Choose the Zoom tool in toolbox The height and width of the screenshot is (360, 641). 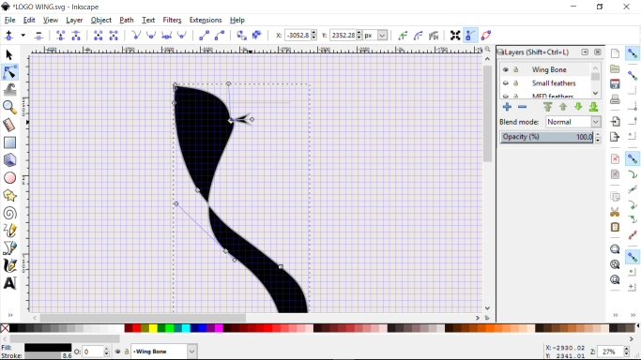9,108
